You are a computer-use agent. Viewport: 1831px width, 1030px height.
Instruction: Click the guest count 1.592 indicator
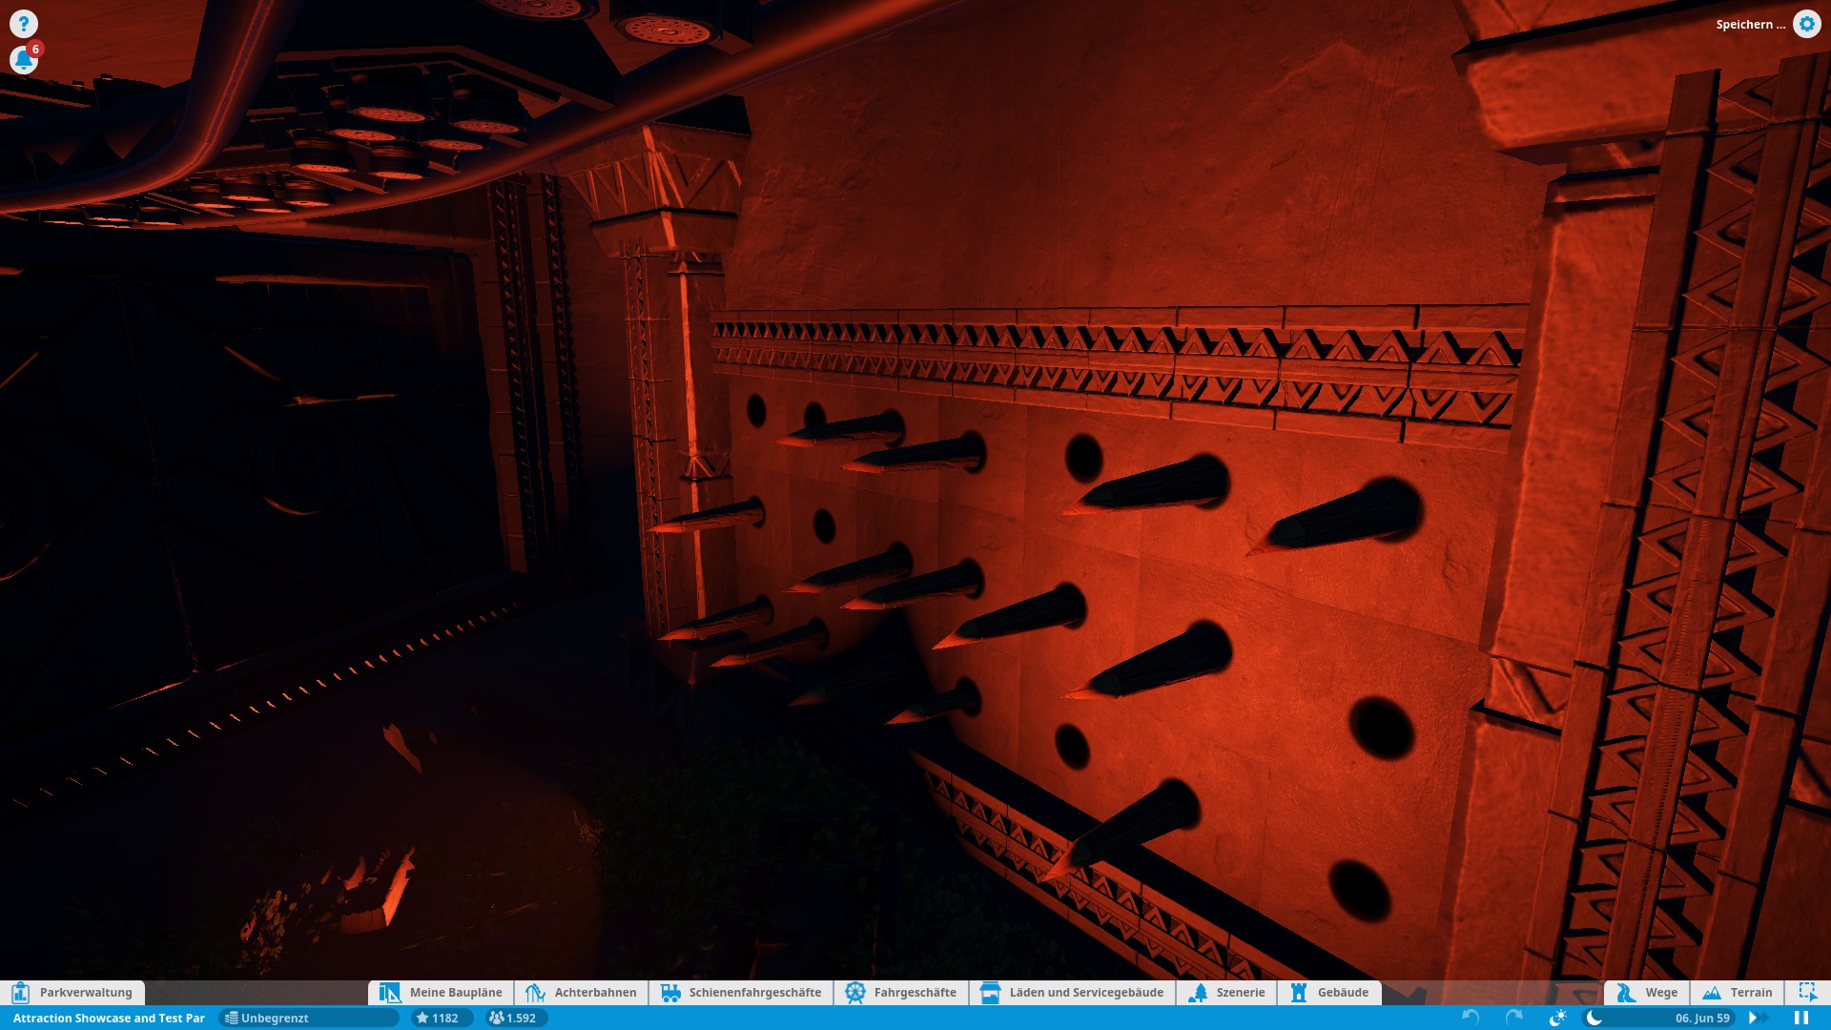pyautogui.click(x=515, y=1018)
